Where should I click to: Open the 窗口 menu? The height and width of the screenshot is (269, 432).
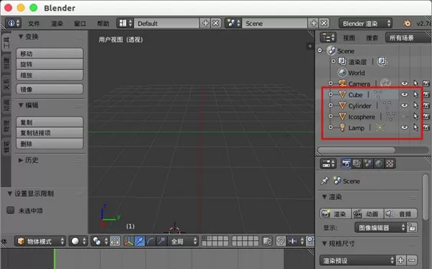click(x=80, y=24)
